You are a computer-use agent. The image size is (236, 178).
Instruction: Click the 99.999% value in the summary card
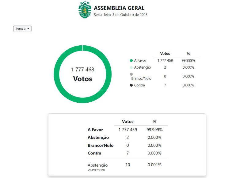[154, 130]
